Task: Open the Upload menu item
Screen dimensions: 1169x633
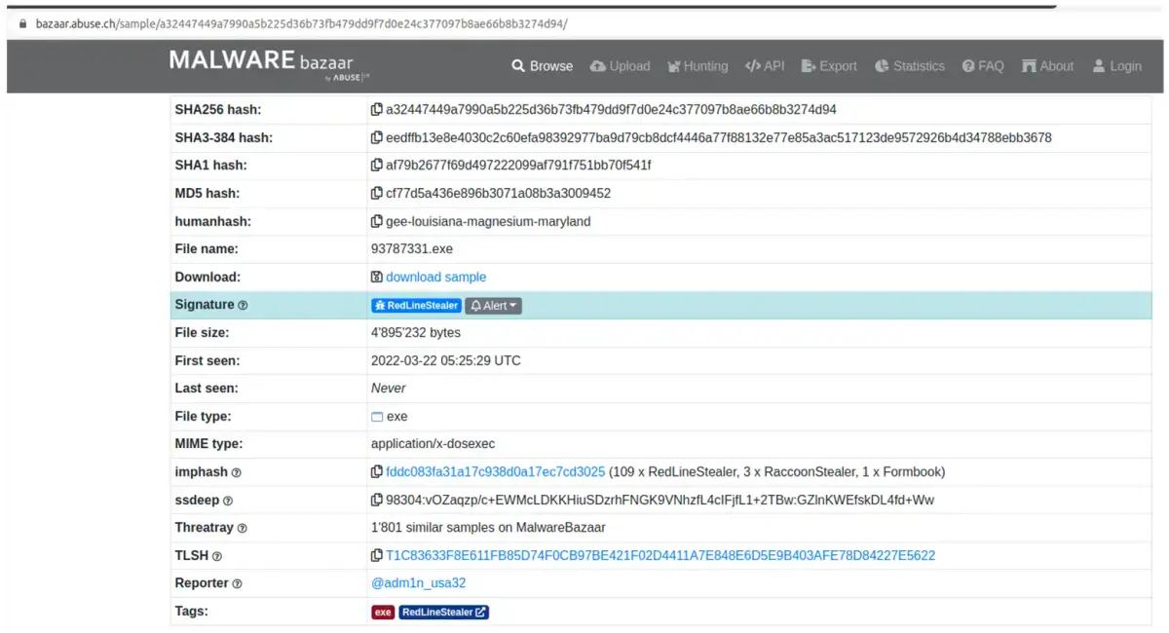Action: 621,66
